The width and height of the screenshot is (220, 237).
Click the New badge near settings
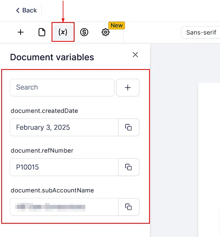point(116,25)
